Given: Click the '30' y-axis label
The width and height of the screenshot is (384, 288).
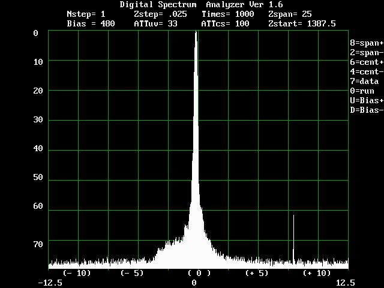Looking at the screenshot, I should click(38, 120).
